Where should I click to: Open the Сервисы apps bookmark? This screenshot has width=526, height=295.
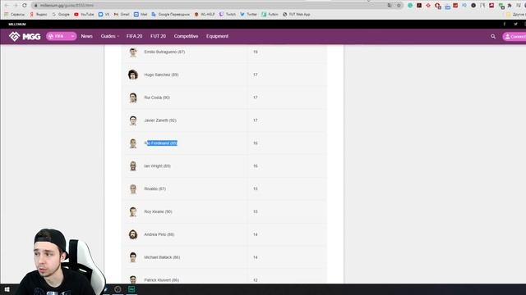[15, 15]
